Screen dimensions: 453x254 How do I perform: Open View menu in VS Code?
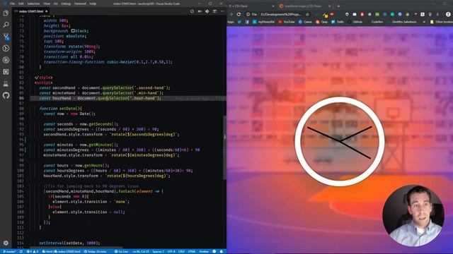point(47,4)
